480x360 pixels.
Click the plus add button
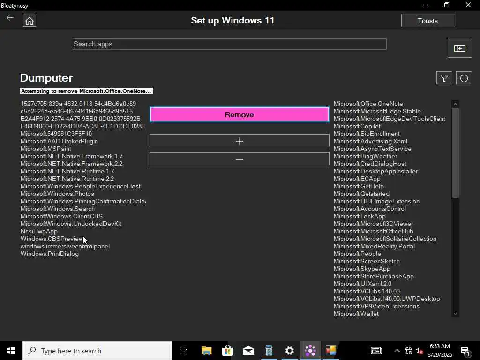[240, 141]
